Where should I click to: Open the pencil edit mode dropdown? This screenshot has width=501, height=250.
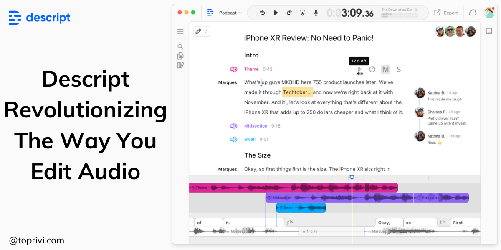click(201, 31)
